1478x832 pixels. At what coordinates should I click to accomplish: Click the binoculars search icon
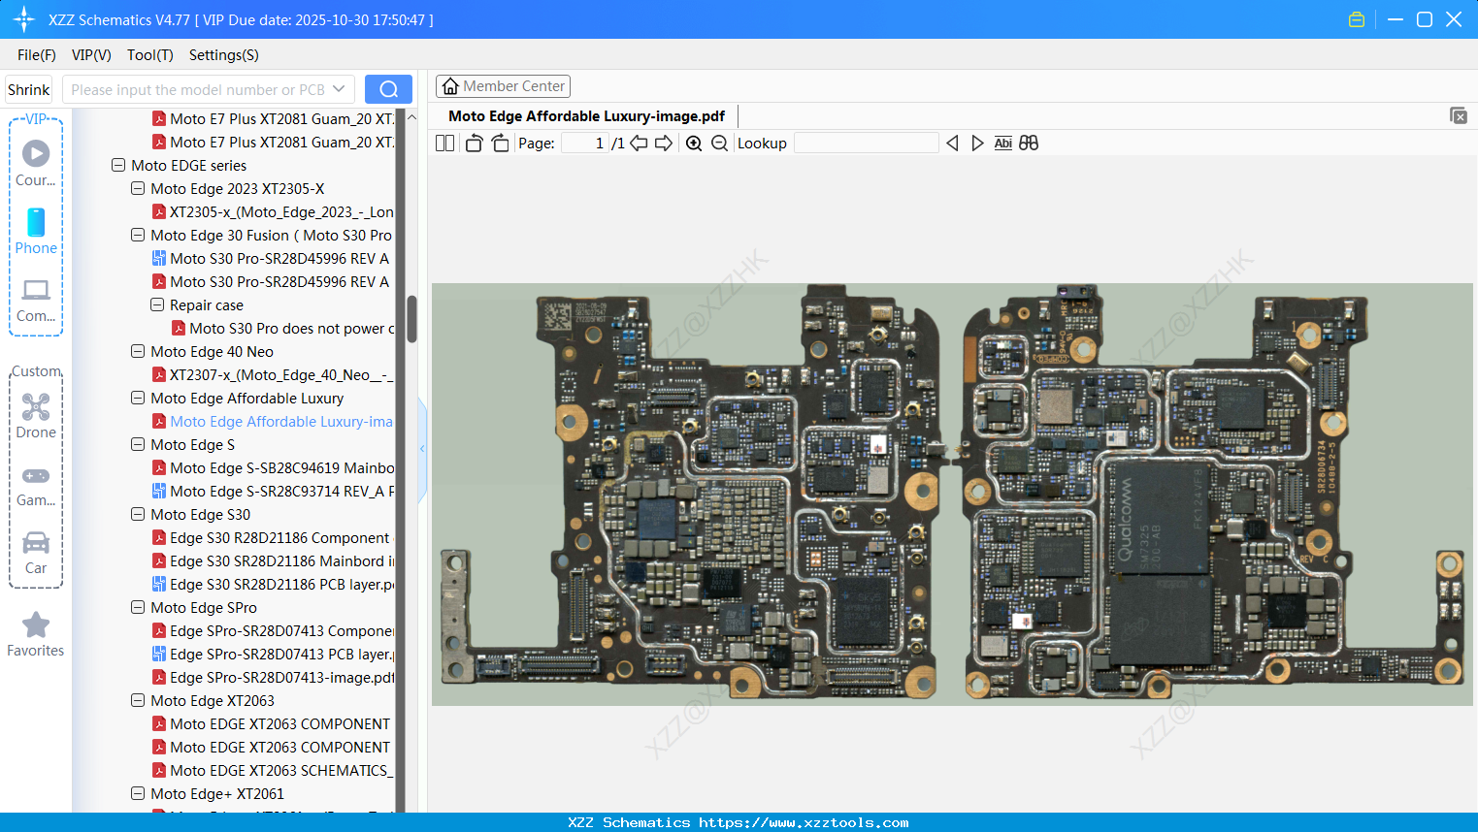1029,144
